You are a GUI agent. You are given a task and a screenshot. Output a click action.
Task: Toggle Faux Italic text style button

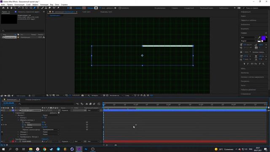(x=248, y=64)
